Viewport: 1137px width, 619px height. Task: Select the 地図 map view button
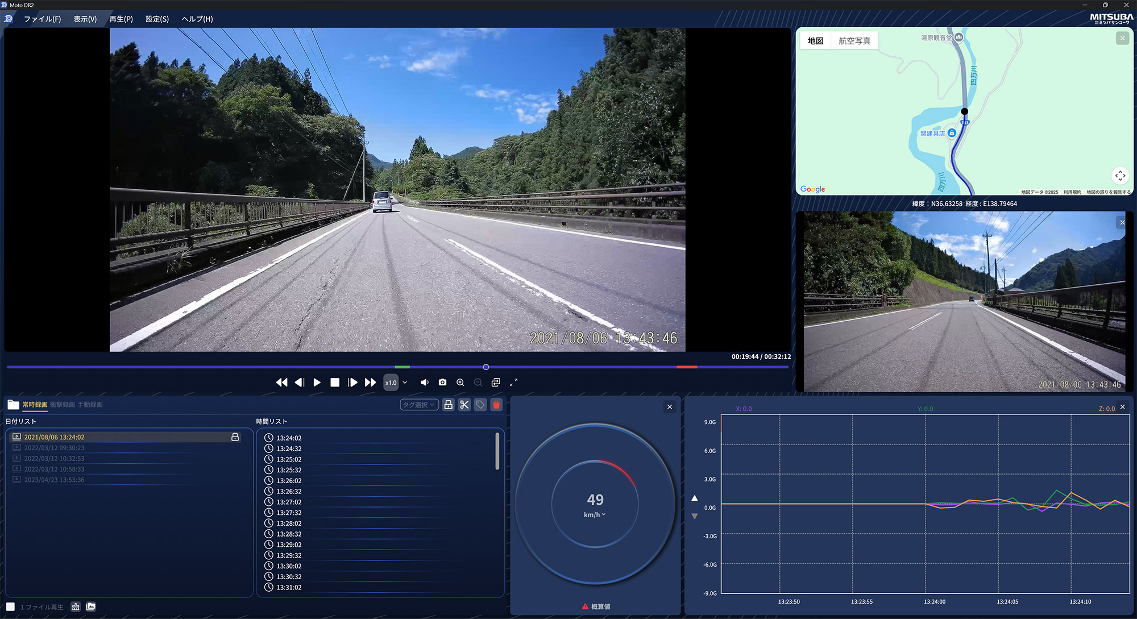[x=815, y=41]
